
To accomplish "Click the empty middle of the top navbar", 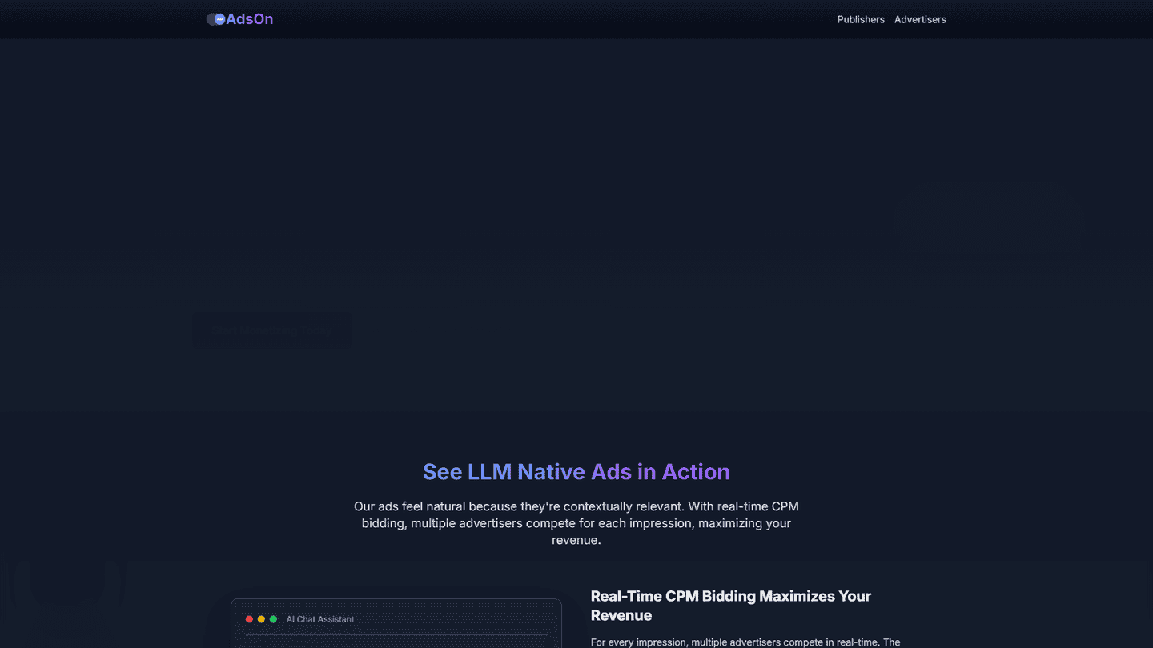I will [552, 19].
